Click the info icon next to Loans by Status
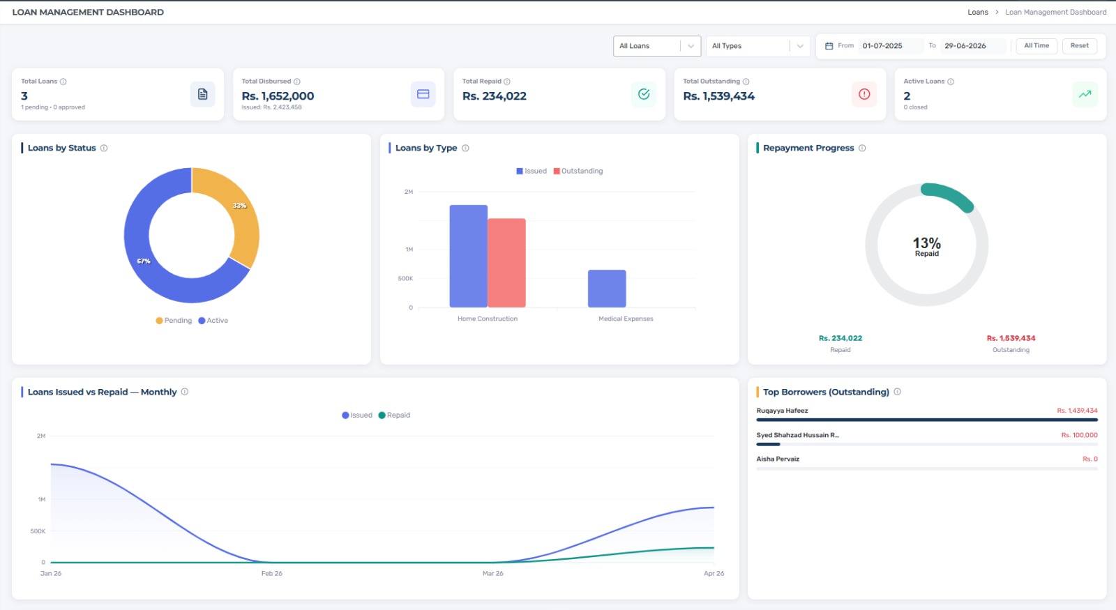1116x610 pixels. pyautogui.click(x=104, y=148)
